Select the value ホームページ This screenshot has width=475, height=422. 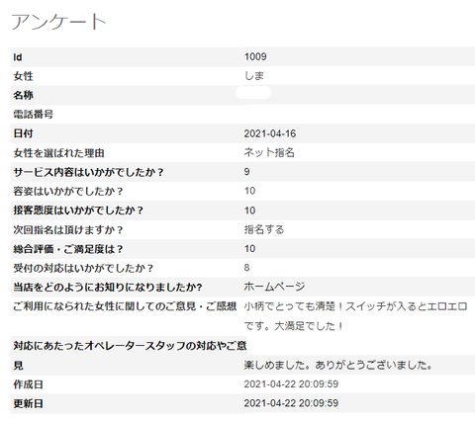coord(274,287)
